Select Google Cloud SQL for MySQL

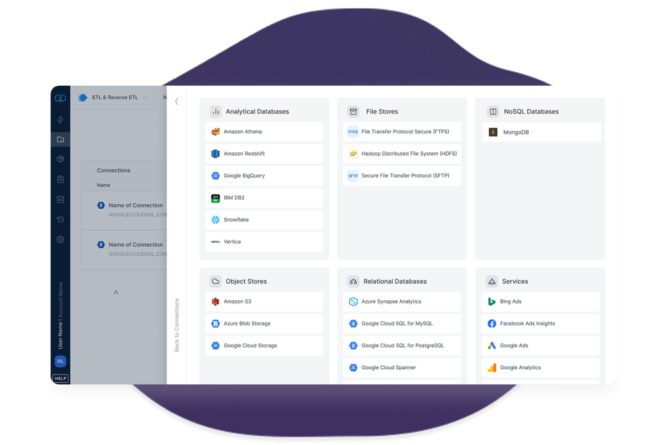click(x=402, y=324)
